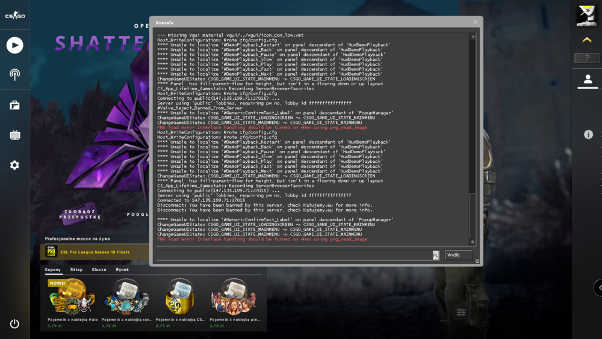Click the Play button in left sidebar
Viewport: 602px width, 339px height.
(14, 45)
